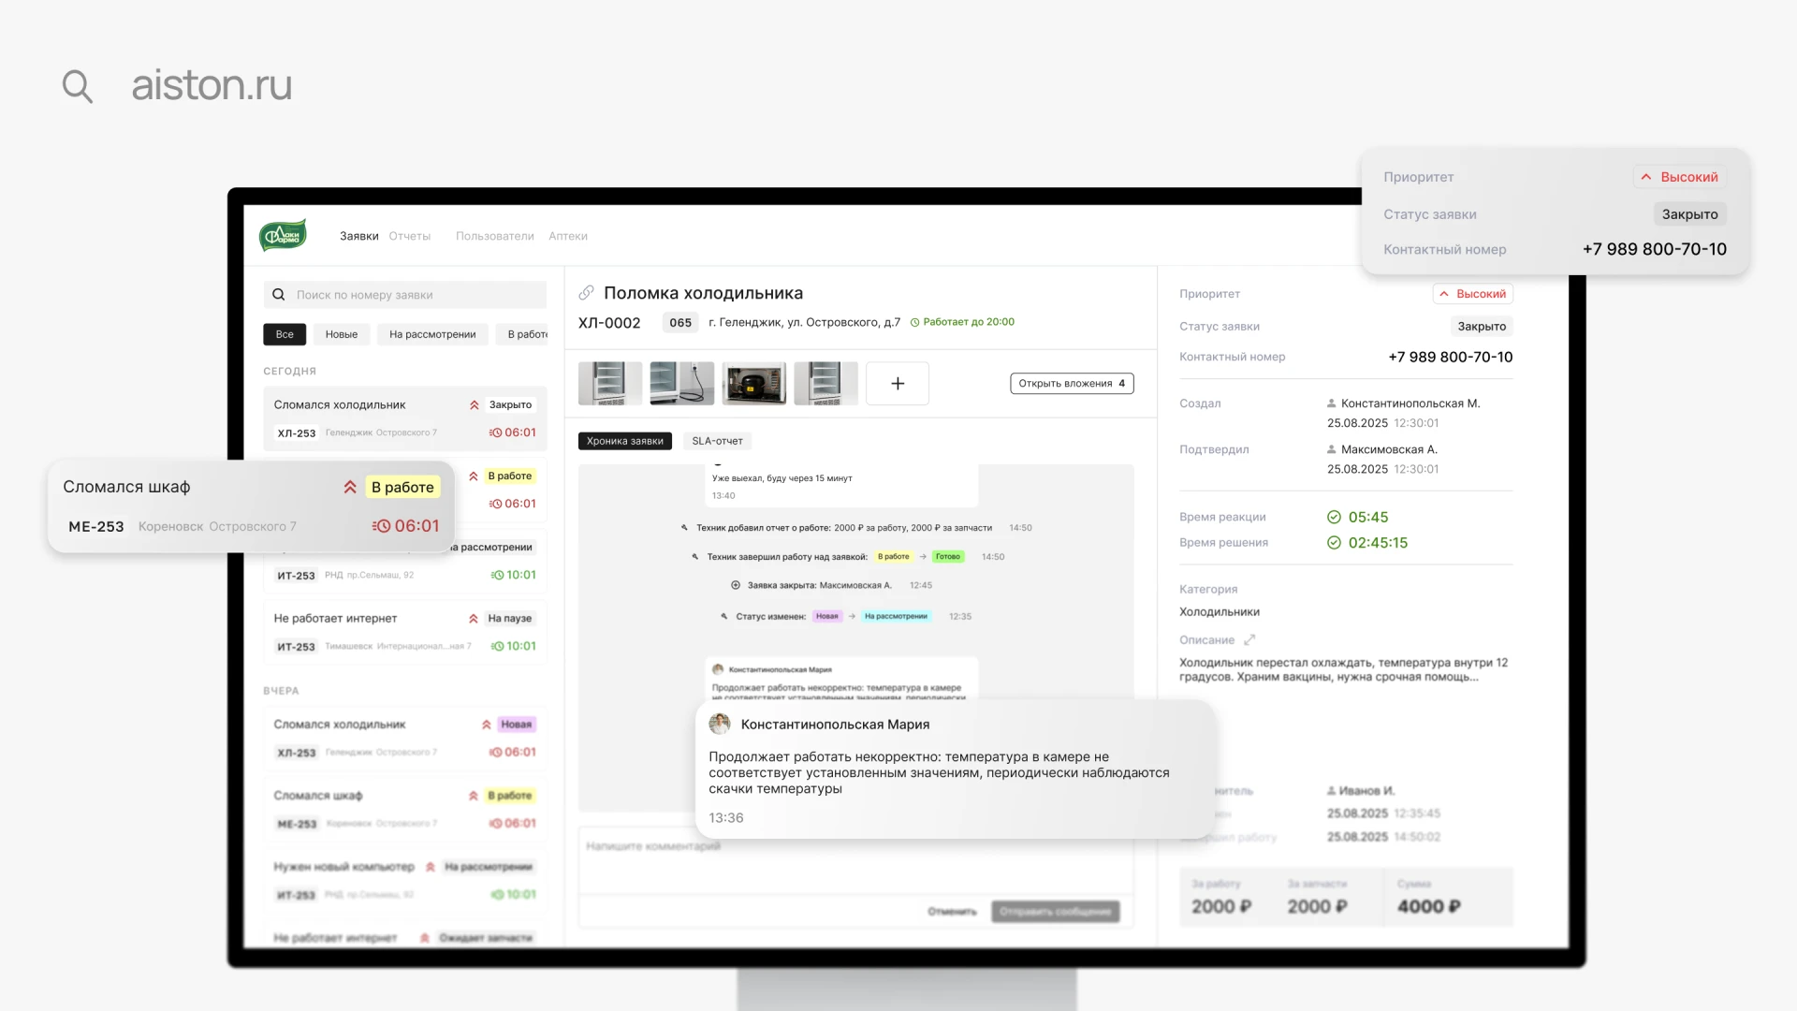Image resolution: width=1797 pixels, height=1011 pixels.
Task: Open the "Отчеты" section in the top menu
Action: coord(410,236)
